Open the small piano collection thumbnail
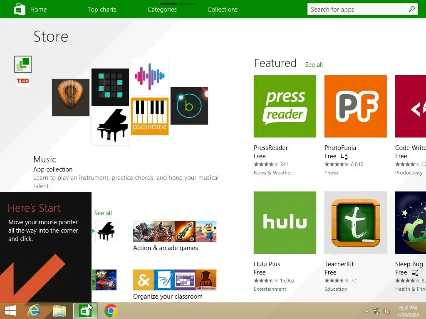426x319 pixels. 106,231
